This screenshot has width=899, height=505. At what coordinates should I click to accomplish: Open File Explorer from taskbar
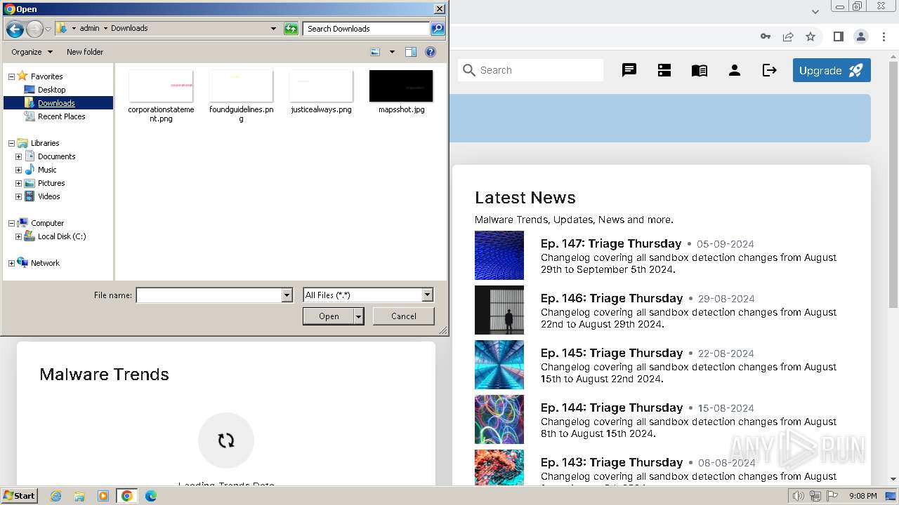(x=79, y=496)
